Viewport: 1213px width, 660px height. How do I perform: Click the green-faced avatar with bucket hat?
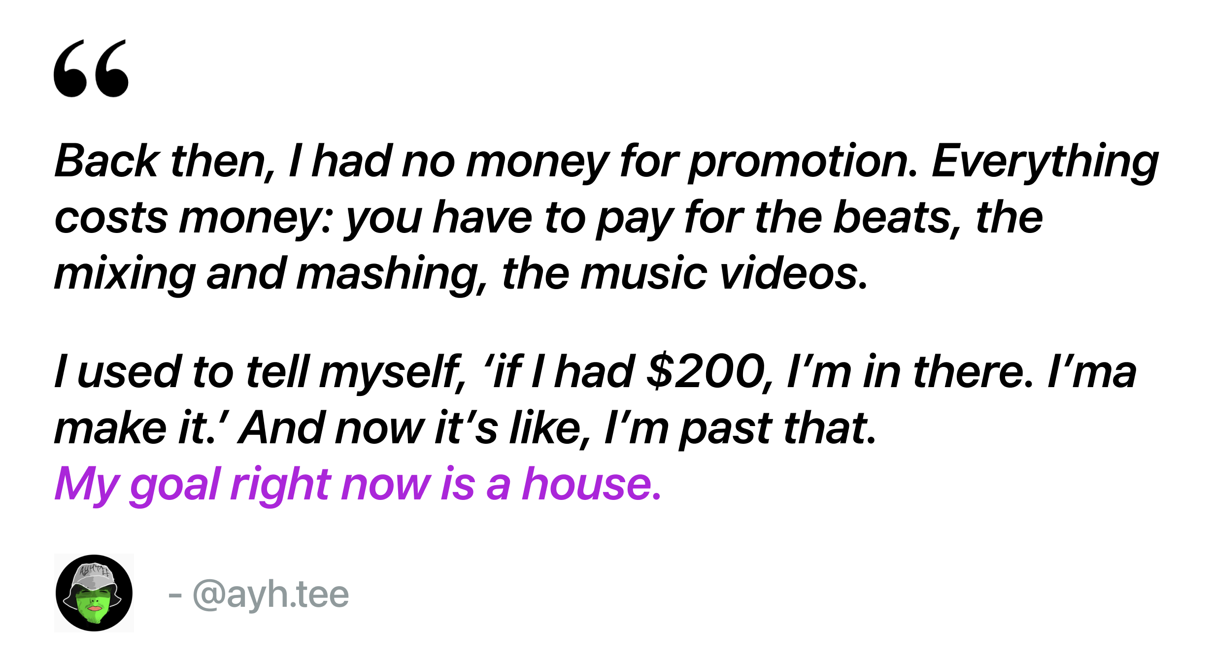(x=94, y=593)
